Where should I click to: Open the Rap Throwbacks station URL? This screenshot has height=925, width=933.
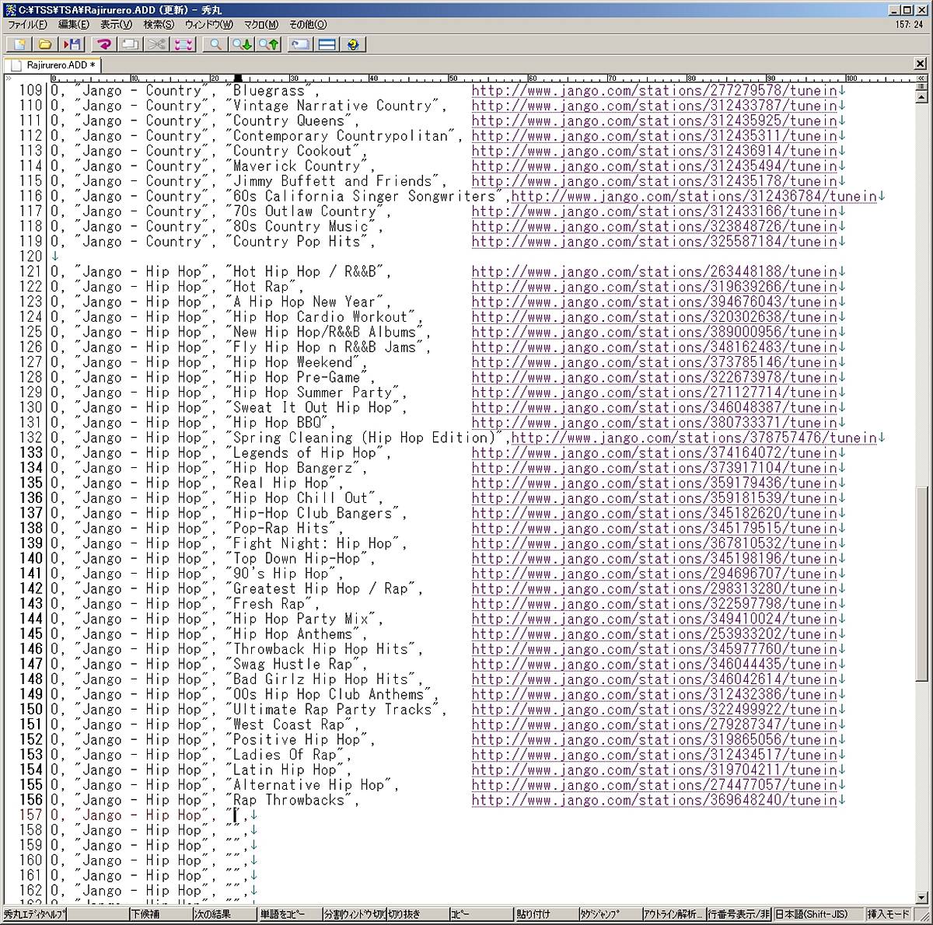(655, 800)
